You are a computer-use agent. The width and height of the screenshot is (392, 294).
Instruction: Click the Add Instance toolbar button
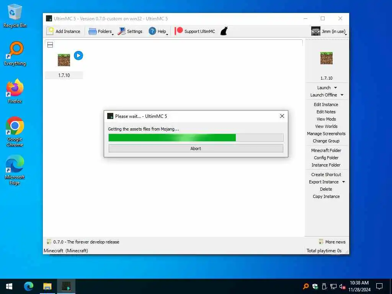[x=64, y=31]
